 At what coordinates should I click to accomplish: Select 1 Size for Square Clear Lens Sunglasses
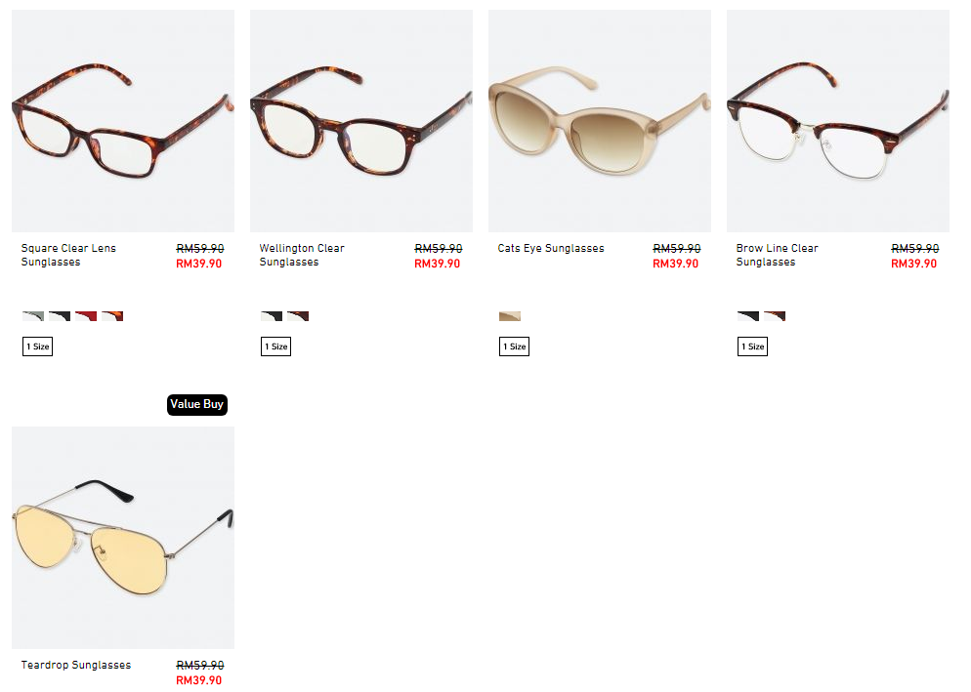[x=38, y=346]
